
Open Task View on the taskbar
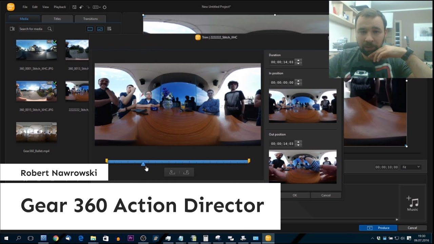(31, 238)
